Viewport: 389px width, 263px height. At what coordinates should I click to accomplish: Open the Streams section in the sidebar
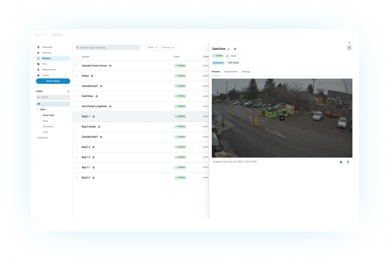tap(46, 58)
